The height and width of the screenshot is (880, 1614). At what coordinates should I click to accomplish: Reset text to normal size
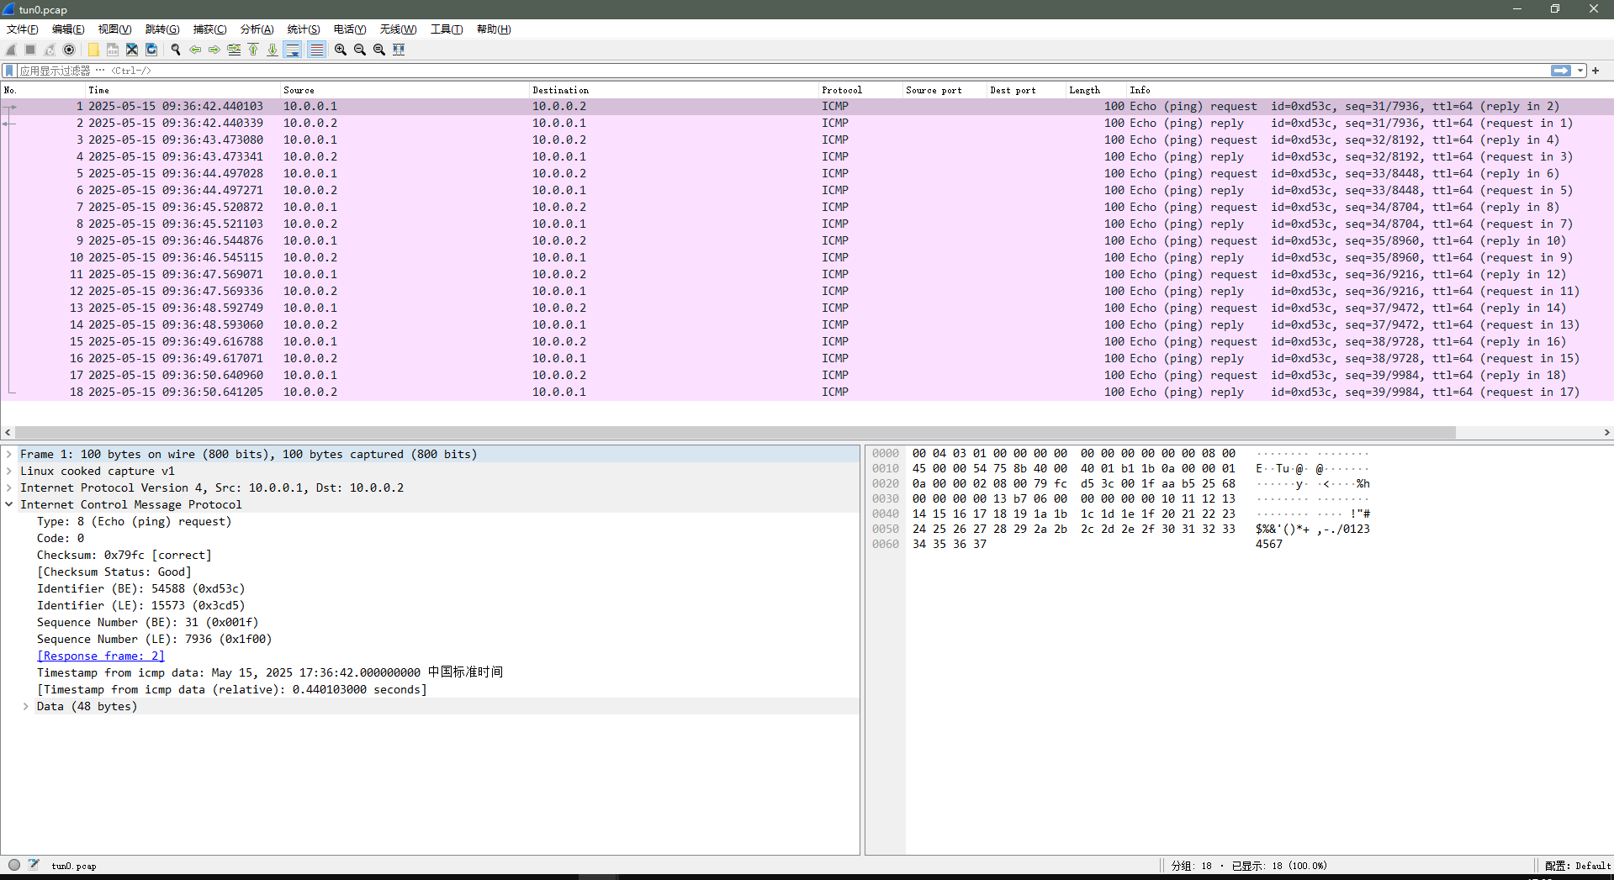pos(379,50)
